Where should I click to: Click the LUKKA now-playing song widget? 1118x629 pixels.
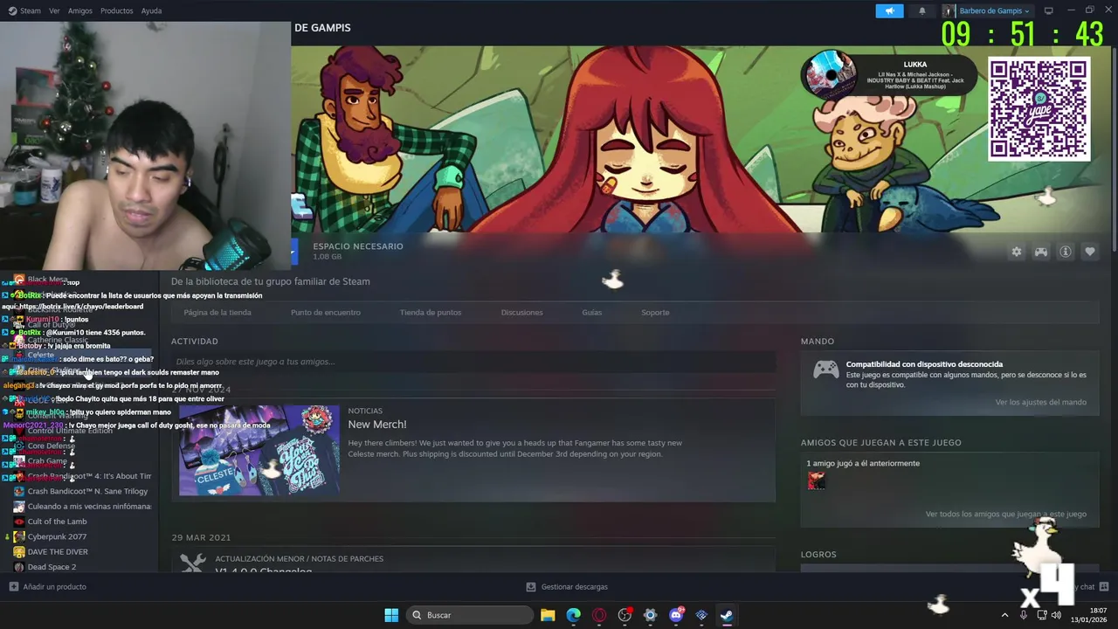click(x=889, y=75)
